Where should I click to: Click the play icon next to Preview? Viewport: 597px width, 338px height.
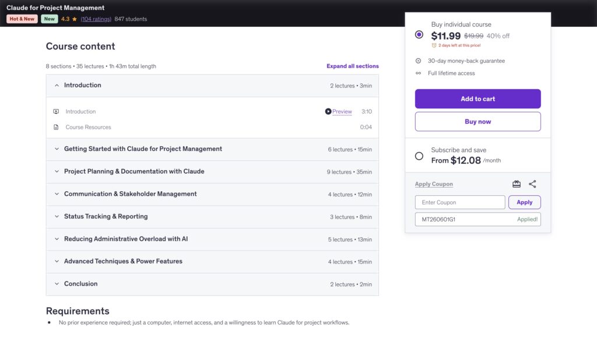[x=328, y=111]
